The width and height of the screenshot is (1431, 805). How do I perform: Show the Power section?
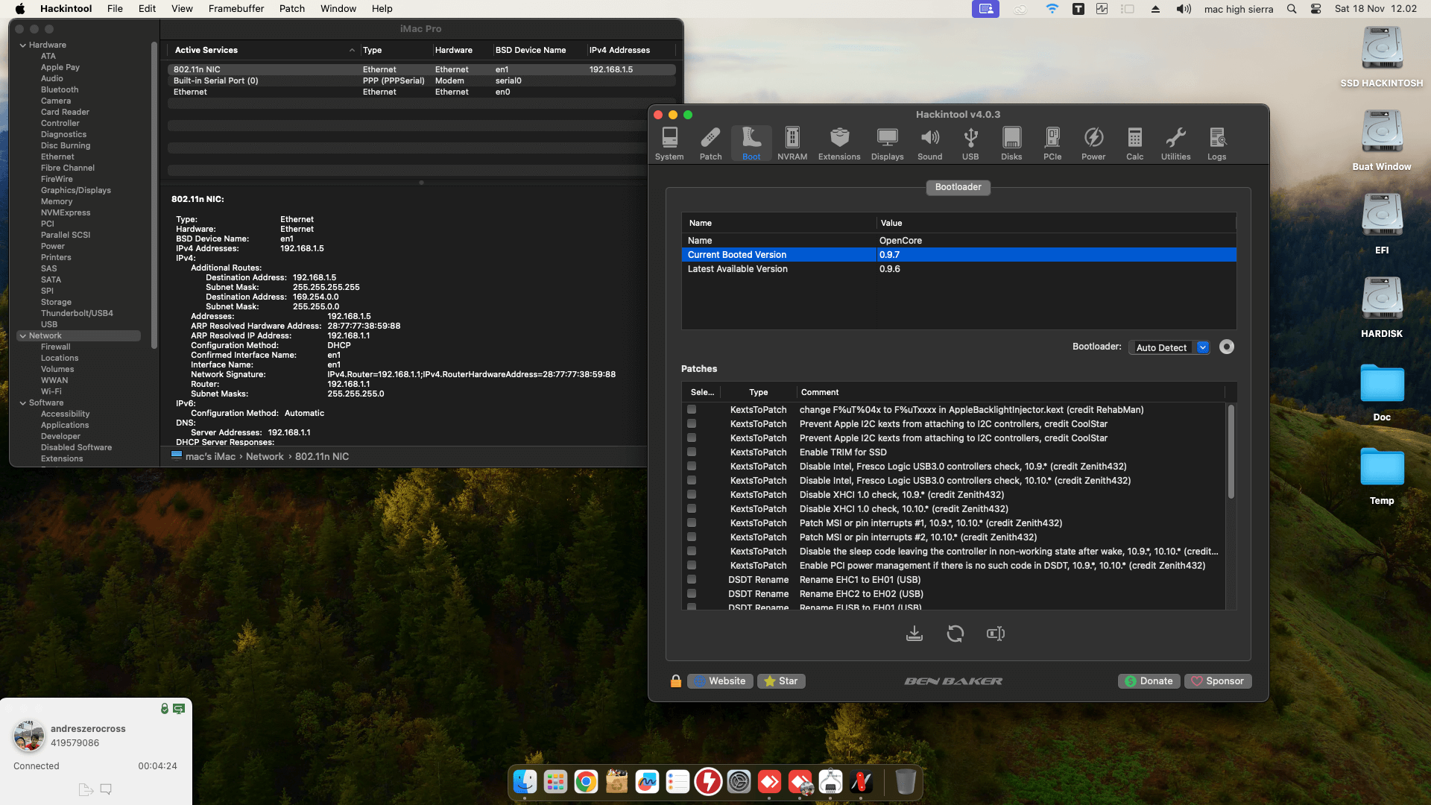tap(1093, 143)
